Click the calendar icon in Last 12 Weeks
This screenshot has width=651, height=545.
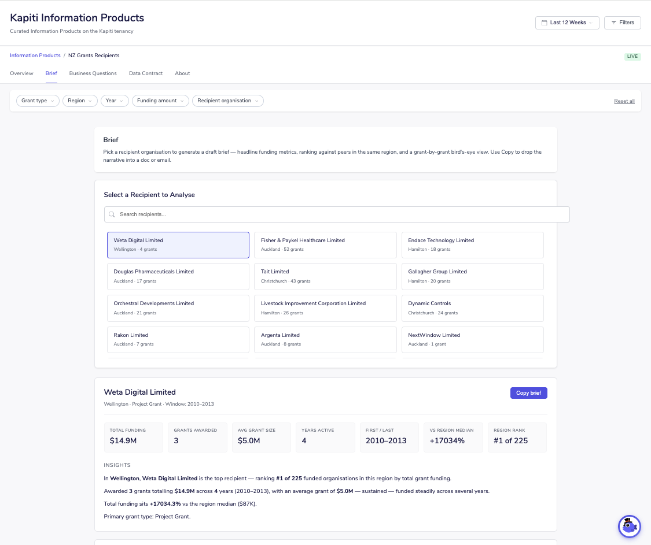coord(544,23)
